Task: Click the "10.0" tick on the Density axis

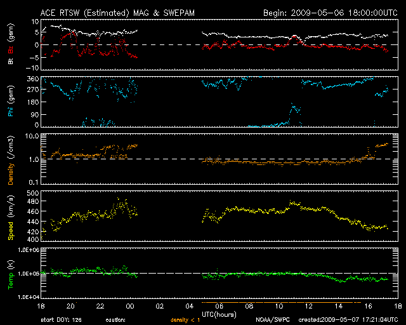Action: (x=32, y=136)
